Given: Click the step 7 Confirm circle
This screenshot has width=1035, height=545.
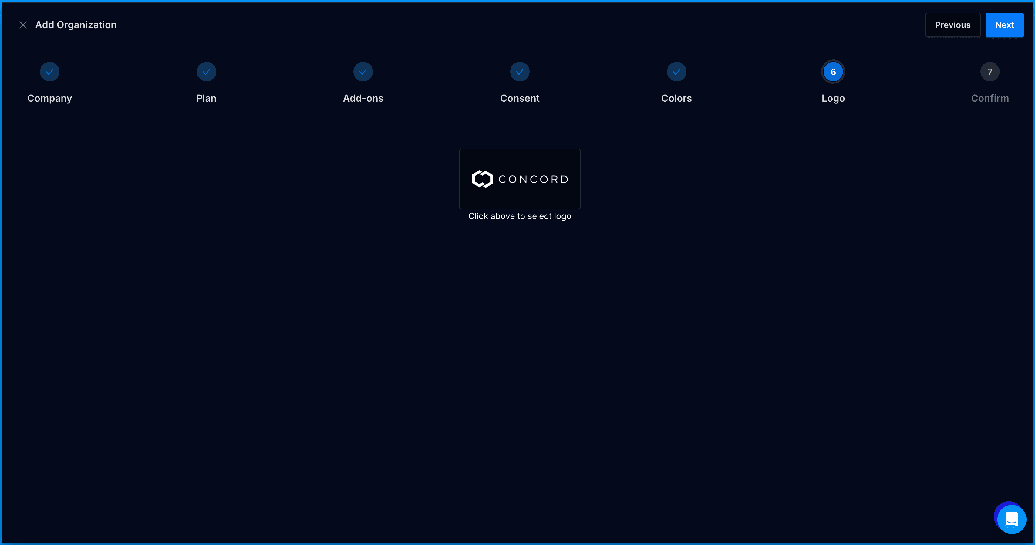Looking at the screenshot, I should point(989,72).
